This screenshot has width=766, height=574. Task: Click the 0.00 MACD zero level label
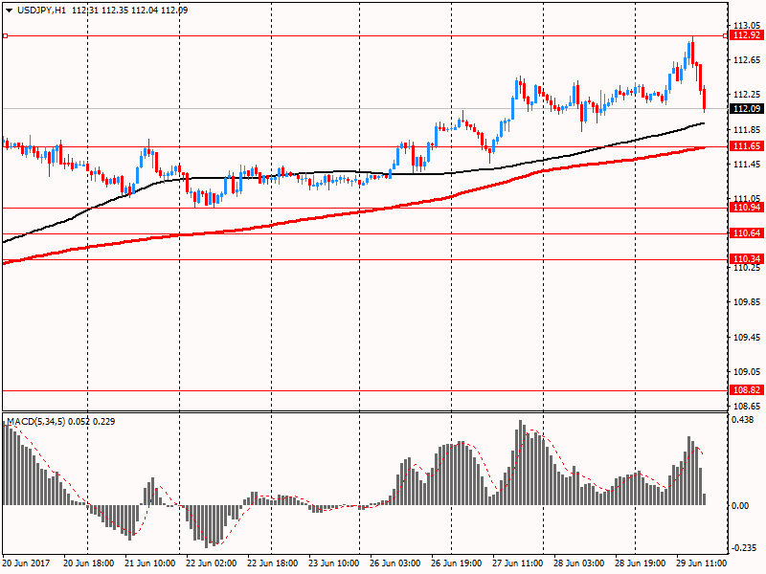(740, 506)
